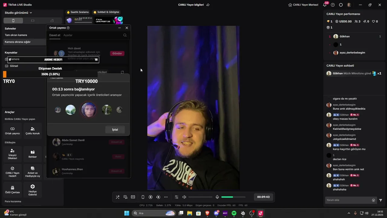Click the share arrow next to CANLI Yayın bilgileri

[x=208, y=5]
